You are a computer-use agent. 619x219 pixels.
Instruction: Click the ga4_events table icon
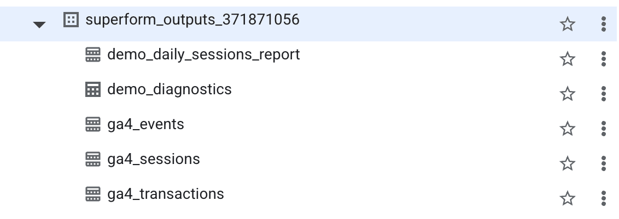tap(94, 125)
